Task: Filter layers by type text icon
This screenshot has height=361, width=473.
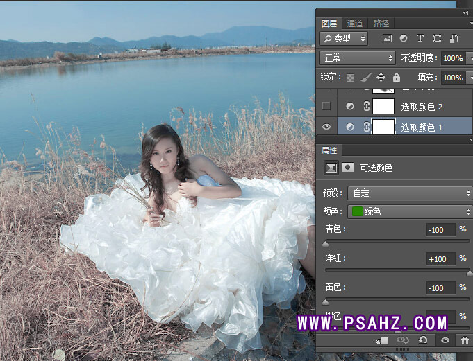Action: [420, 39]
